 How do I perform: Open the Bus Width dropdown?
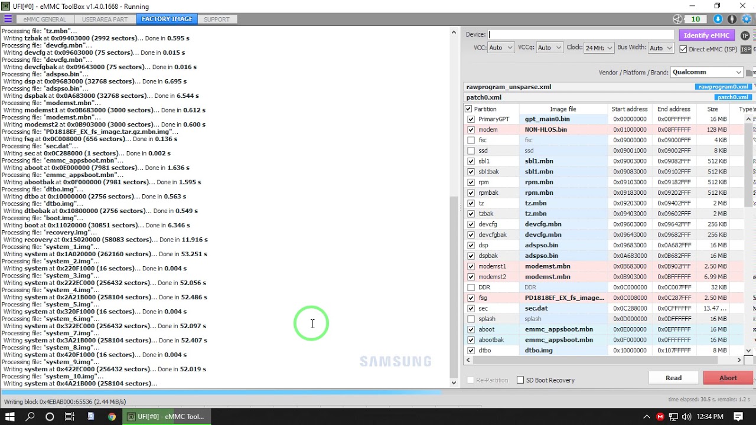click(661, 48)
